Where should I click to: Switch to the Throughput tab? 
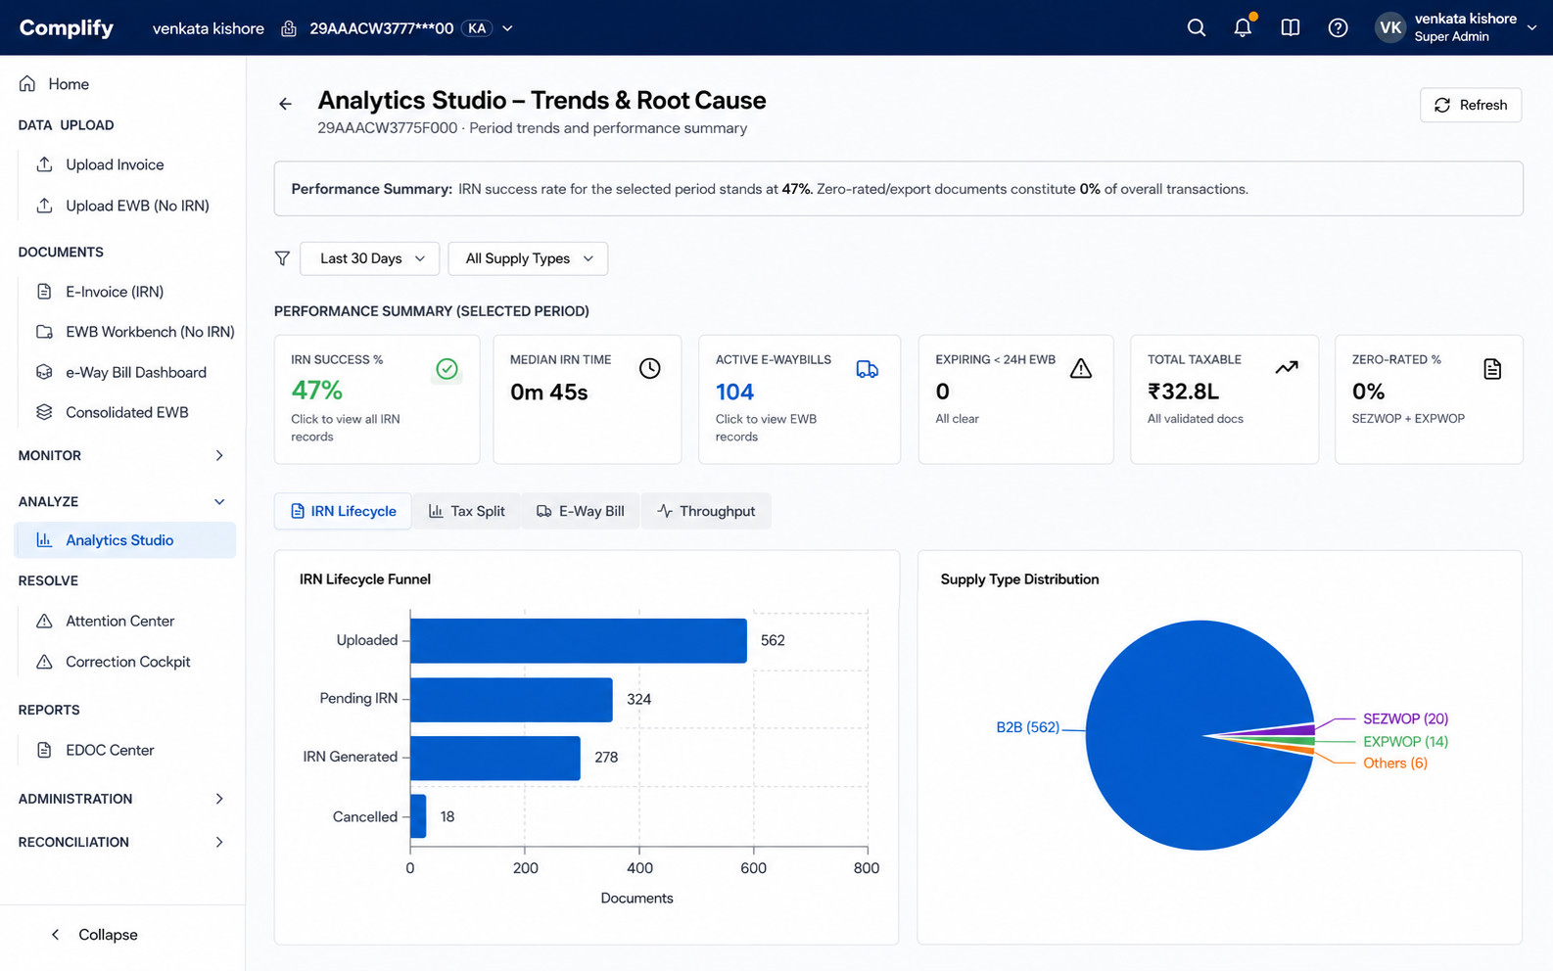coord(706,511)
